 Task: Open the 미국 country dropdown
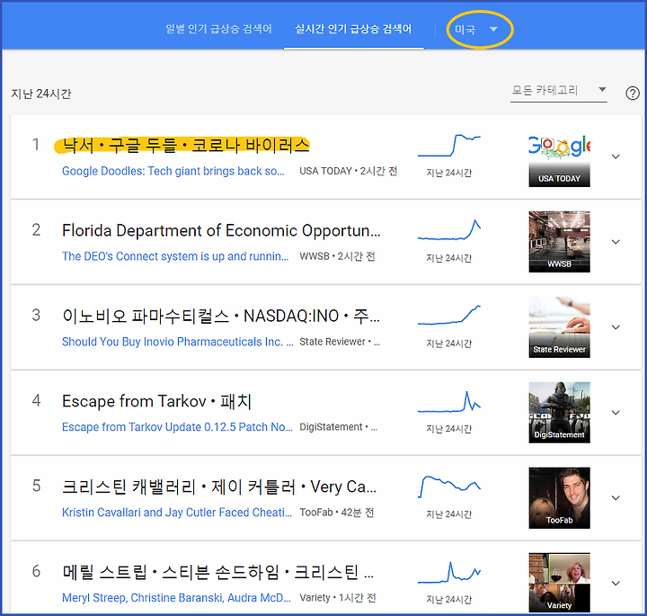pyautogui.click(x=475, y=30)
